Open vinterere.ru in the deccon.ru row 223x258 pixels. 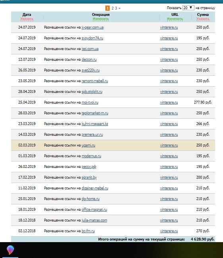coord(169,60)
